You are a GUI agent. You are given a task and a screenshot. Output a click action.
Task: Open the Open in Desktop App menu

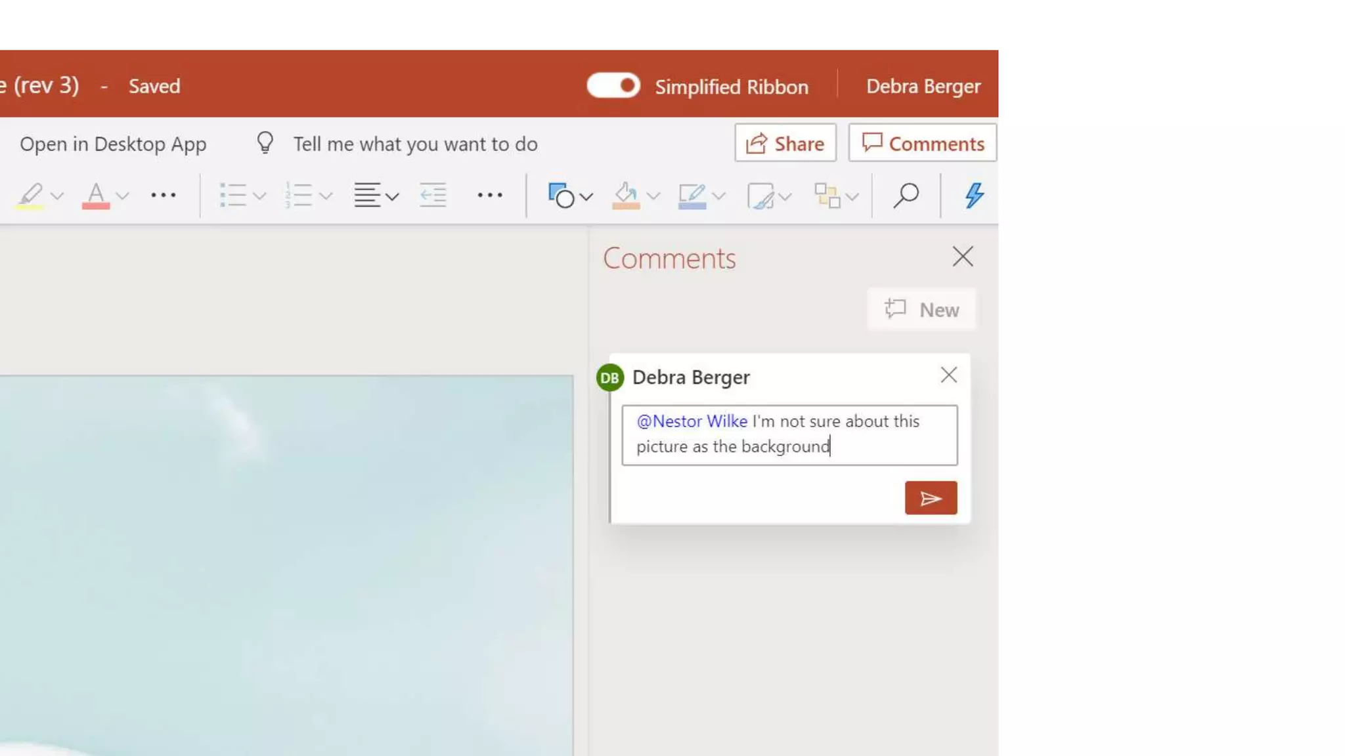(113, 144)
